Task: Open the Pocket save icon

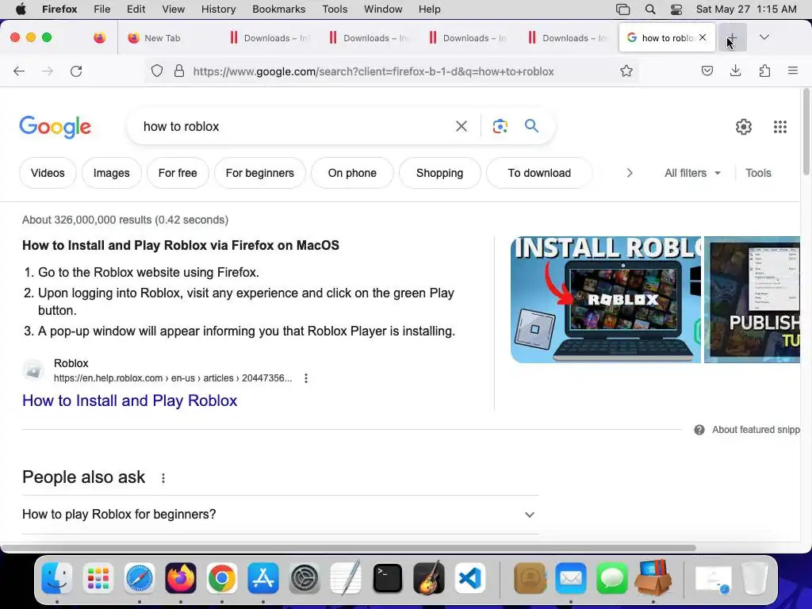Action: [x=707, y=71]
